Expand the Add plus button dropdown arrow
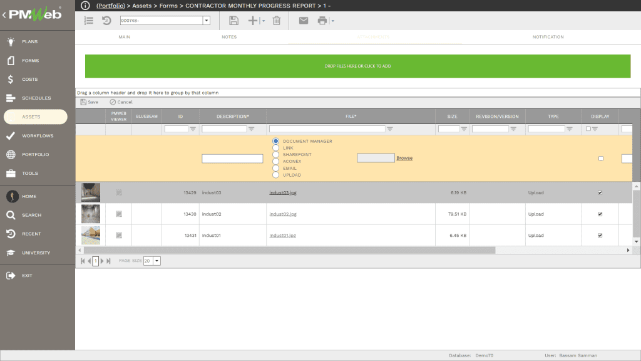The image size is (641, 361). pos(264,21)
